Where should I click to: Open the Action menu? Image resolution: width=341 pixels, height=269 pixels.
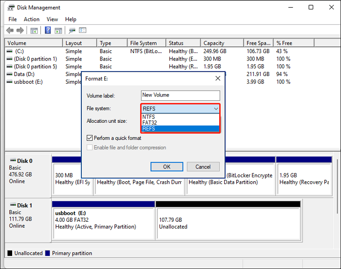(x=32, y=19)
